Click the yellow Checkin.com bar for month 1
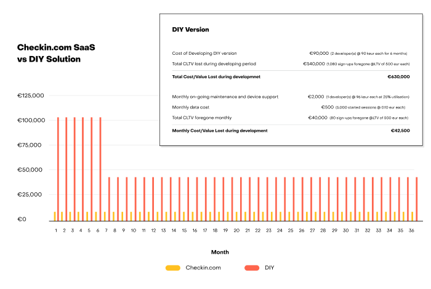The width and height of the screenshot is (431, 289). pyautogui.click(x=55, y=216)
